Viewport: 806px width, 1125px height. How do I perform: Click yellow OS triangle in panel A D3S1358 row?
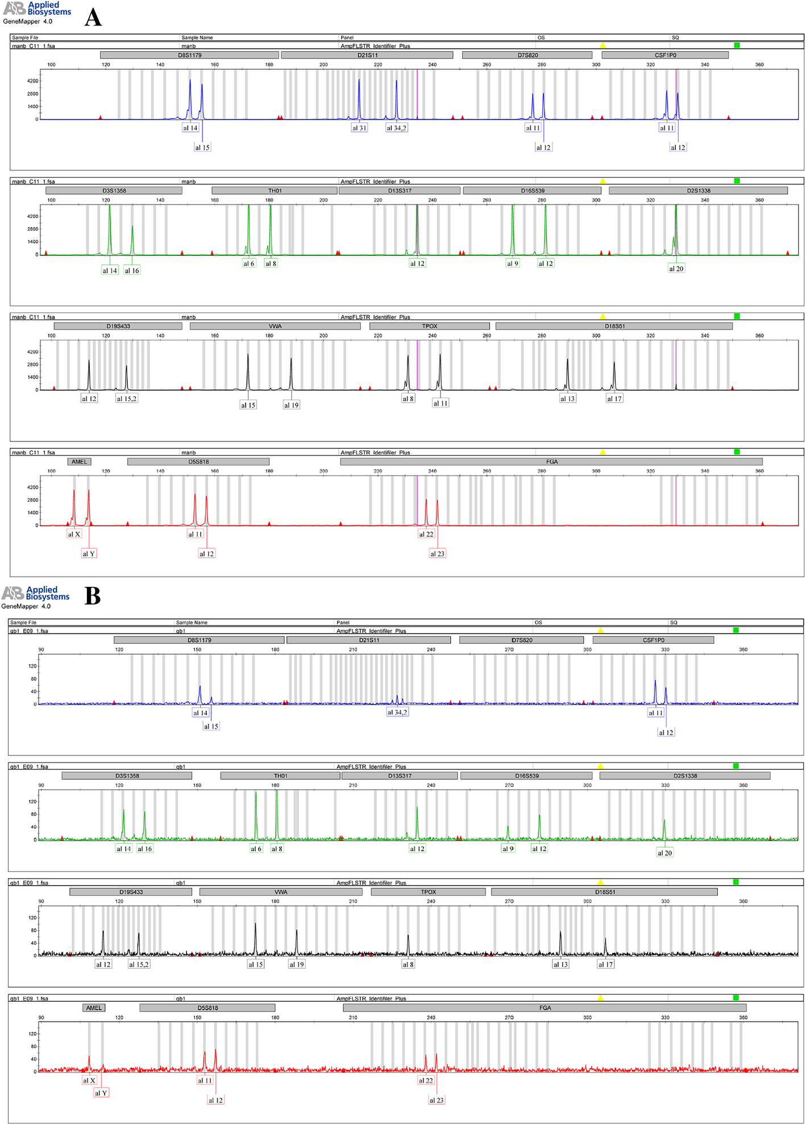603,181
